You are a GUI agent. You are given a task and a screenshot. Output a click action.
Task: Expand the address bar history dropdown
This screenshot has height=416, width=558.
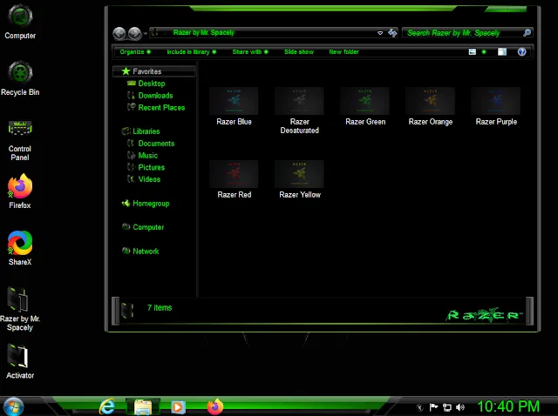(380, 33)
